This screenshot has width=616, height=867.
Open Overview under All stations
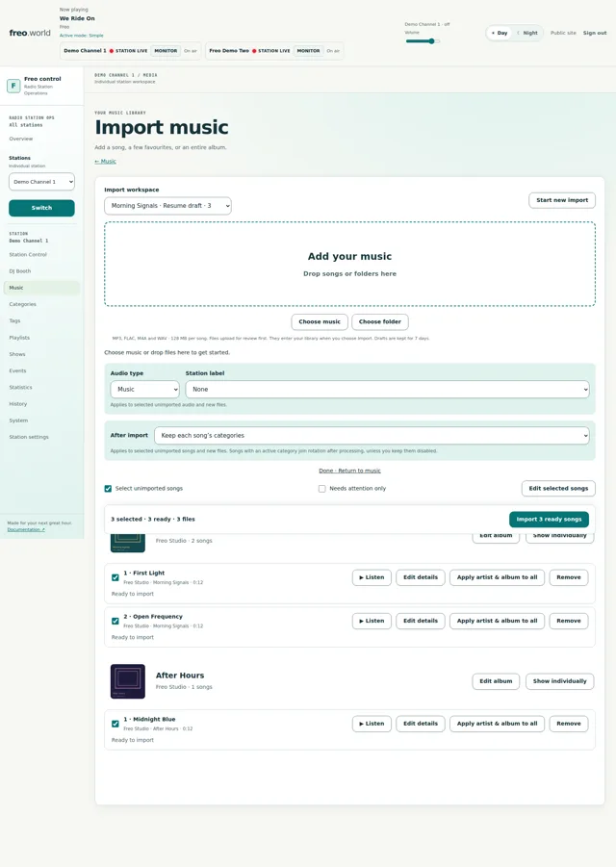click(21, 139)
